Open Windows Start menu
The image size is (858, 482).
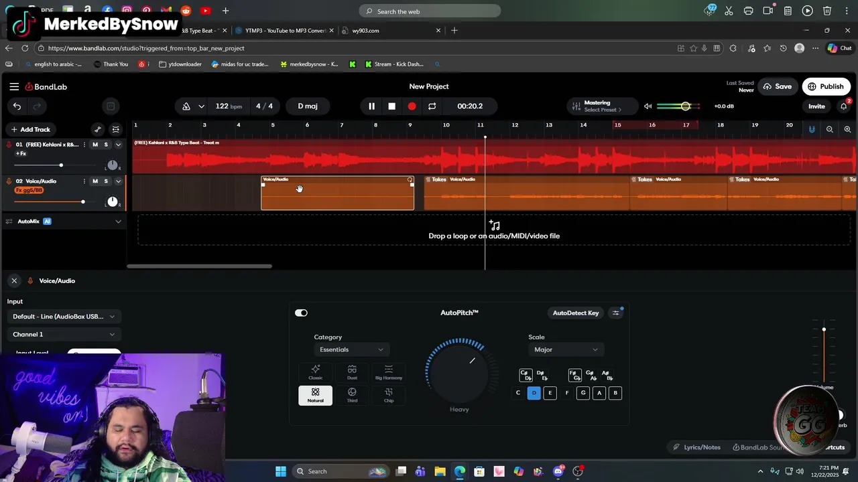(281, 471)
